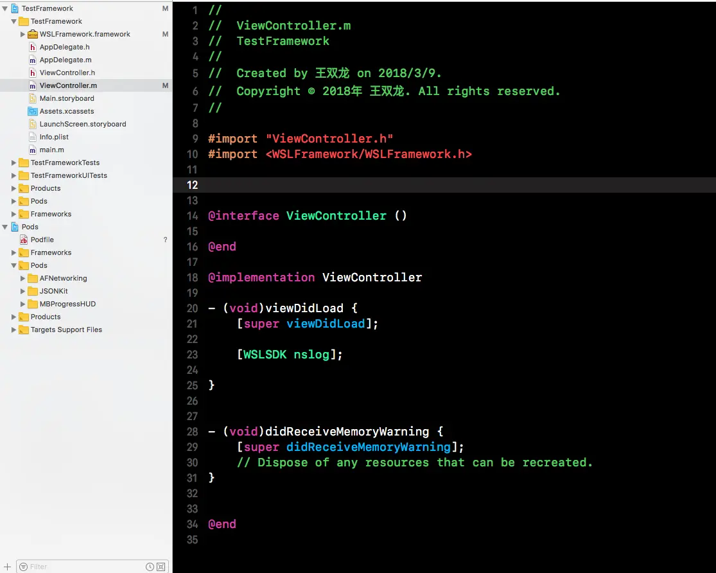Click the M status badge beside ViewController.m
The width and height of the screenshot is (716, 573).
(x=165, y=85)
